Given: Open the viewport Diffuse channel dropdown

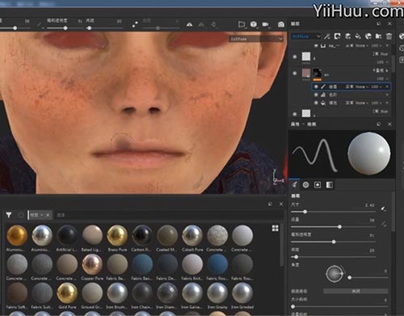Looking at the screenshot, I should (256, 39).
